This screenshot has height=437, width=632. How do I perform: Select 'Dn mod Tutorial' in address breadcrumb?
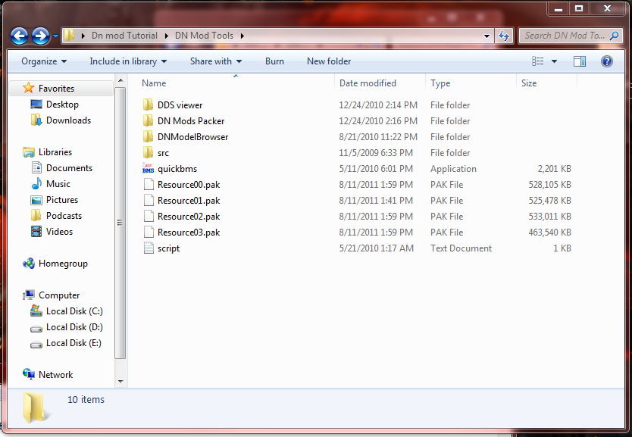124,36
